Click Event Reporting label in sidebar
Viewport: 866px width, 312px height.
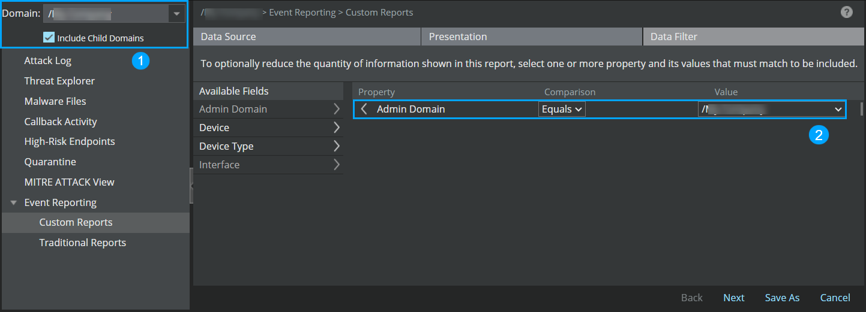[x=60, y=202]
